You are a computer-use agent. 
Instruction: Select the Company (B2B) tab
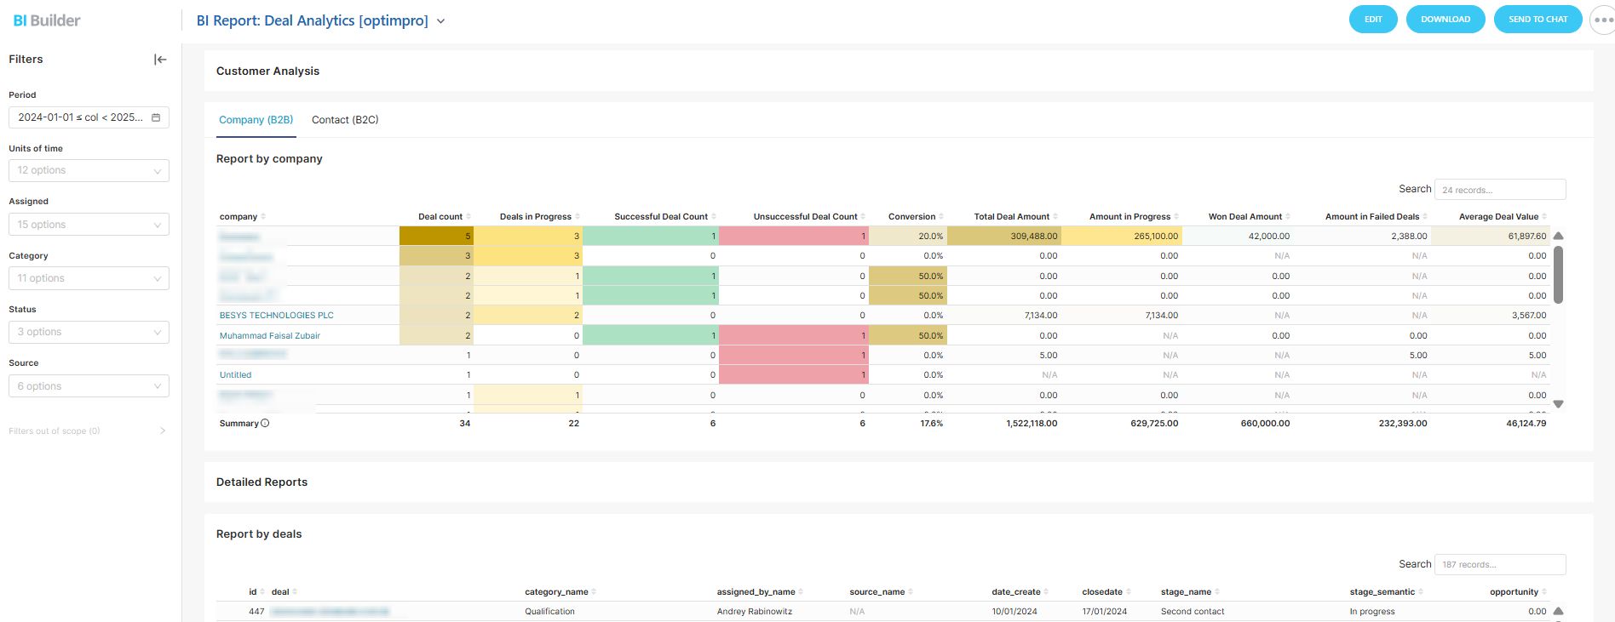click(x=256, y=120)
